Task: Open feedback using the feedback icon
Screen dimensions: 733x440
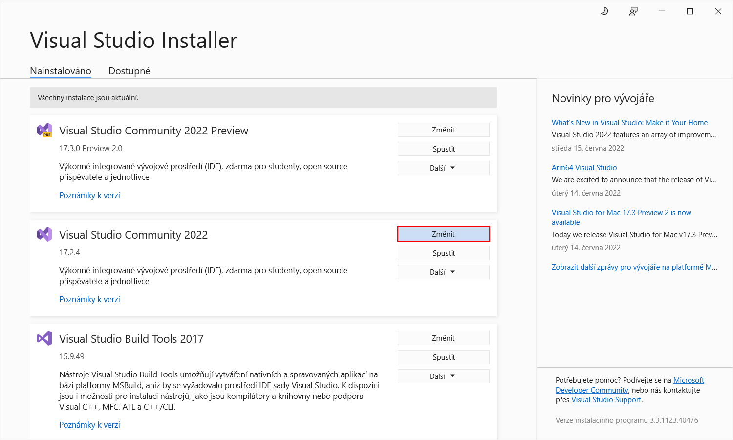Action: coord(633,11)
